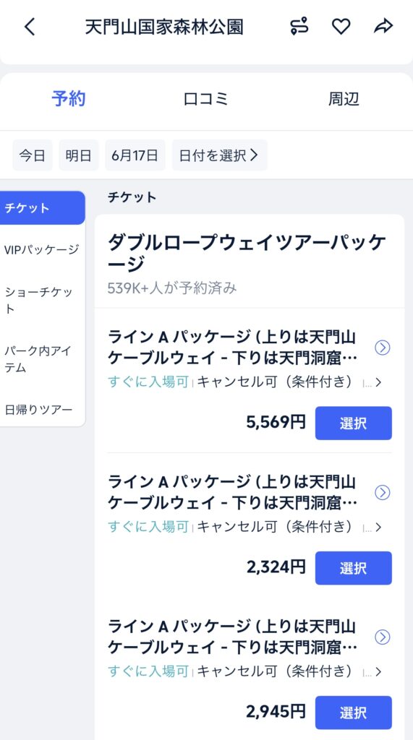
Task: Select the 明日 date chip
Action: tap(78, 155)
